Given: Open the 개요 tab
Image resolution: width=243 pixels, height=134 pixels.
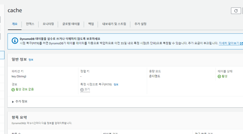Looking at the screenshot, I should 15,24.
